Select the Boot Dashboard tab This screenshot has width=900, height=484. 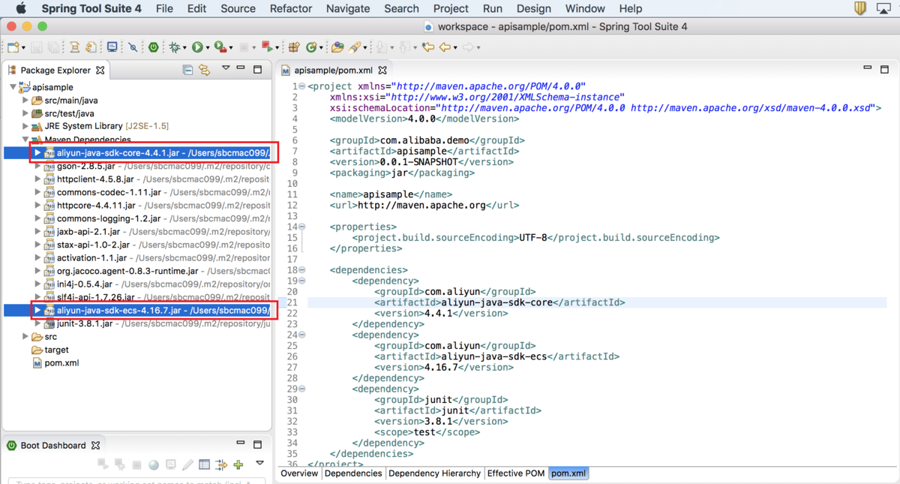(52, 445)
